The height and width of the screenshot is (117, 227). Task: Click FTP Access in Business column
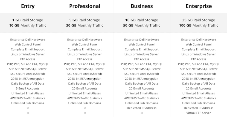point(142,59)
